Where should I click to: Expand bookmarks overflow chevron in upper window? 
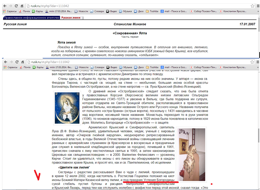(258, 11)
